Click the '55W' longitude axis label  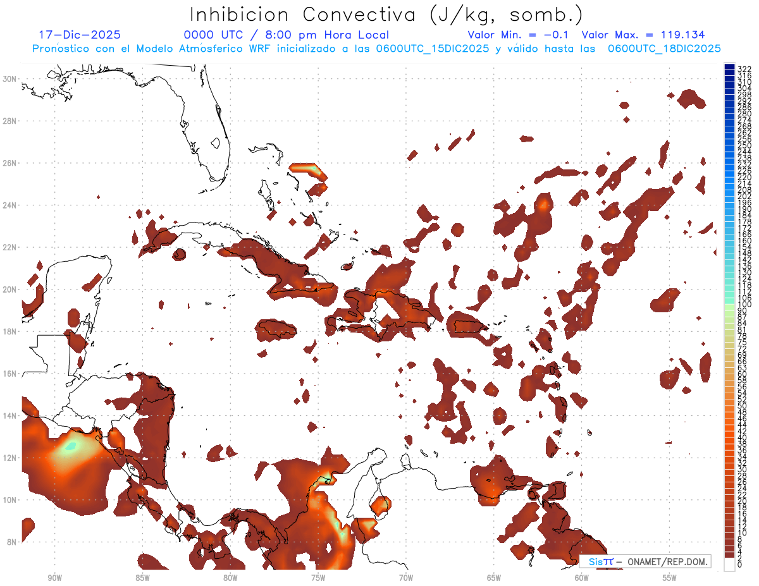pos(670,578)
